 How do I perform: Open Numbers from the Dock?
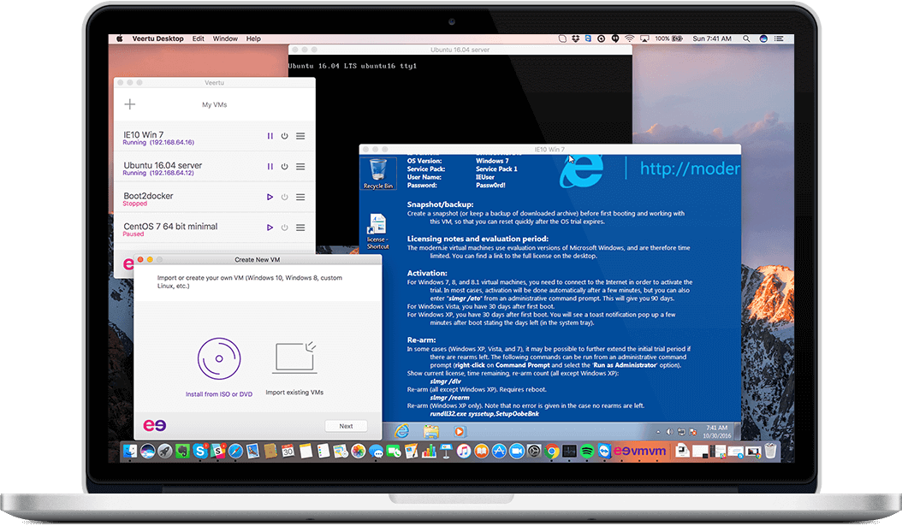[429, 452]
